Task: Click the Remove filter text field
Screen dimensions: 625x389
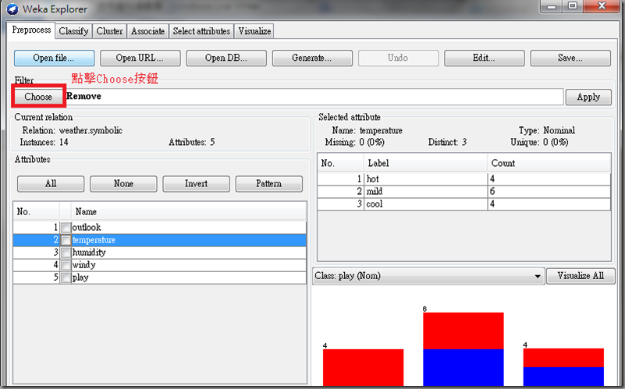Action: pos(314,97)
